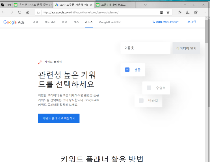Reload the page with refresh icon
This screenshot has width=210, height=162.
20,12
